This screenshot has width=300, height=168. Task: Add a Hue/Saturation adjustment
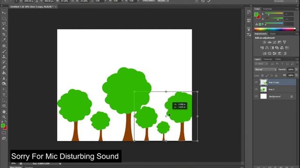click(x=262, y=48)
